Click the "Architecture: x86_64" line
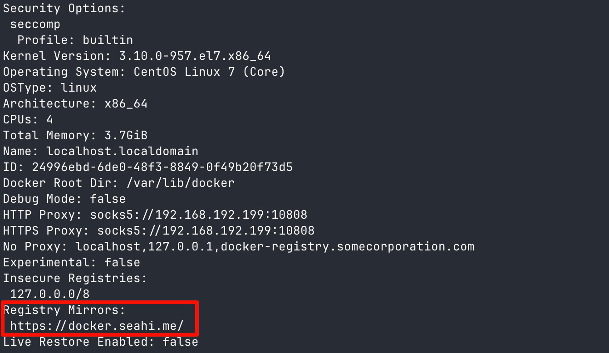Viewport: 609px width, 353px height. point(75,103)
